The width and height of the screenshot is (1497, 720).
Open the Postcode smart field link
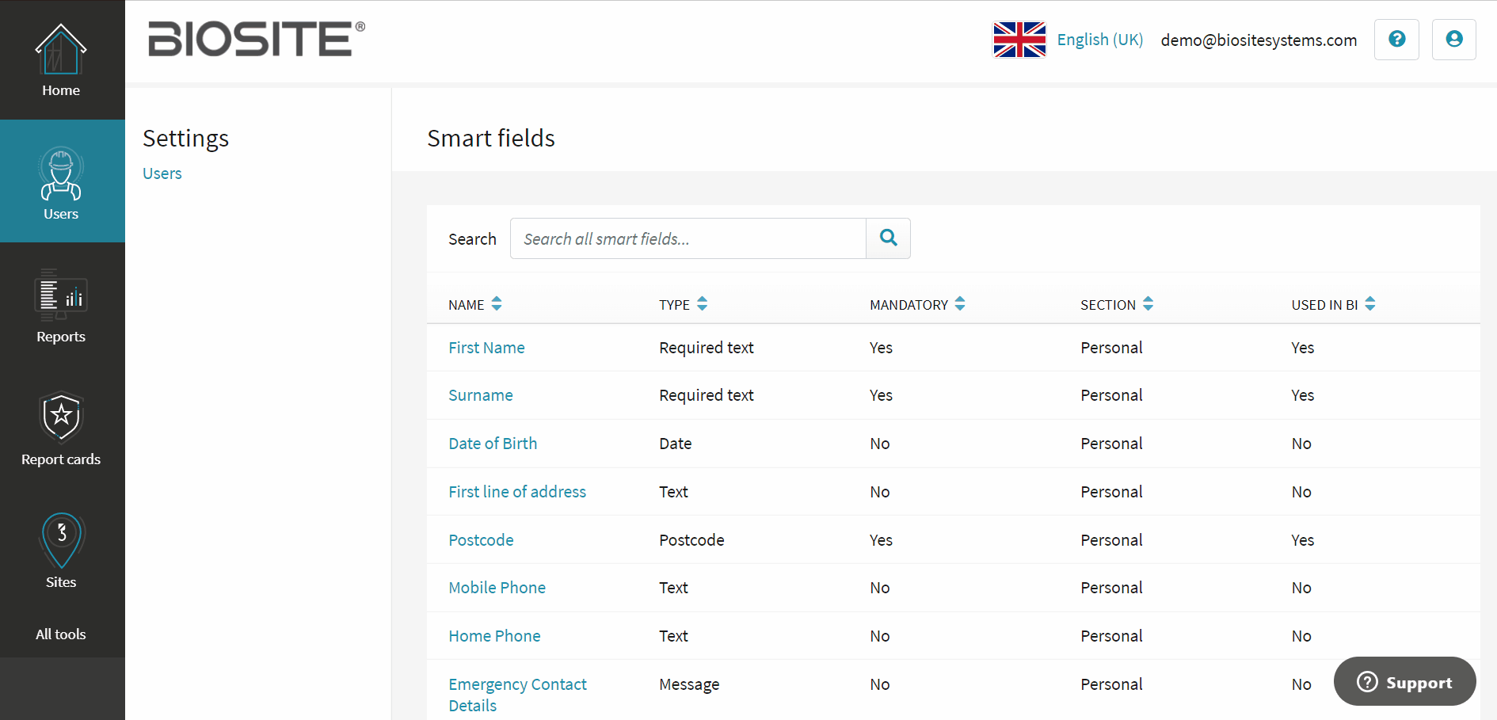coord(481,540)
